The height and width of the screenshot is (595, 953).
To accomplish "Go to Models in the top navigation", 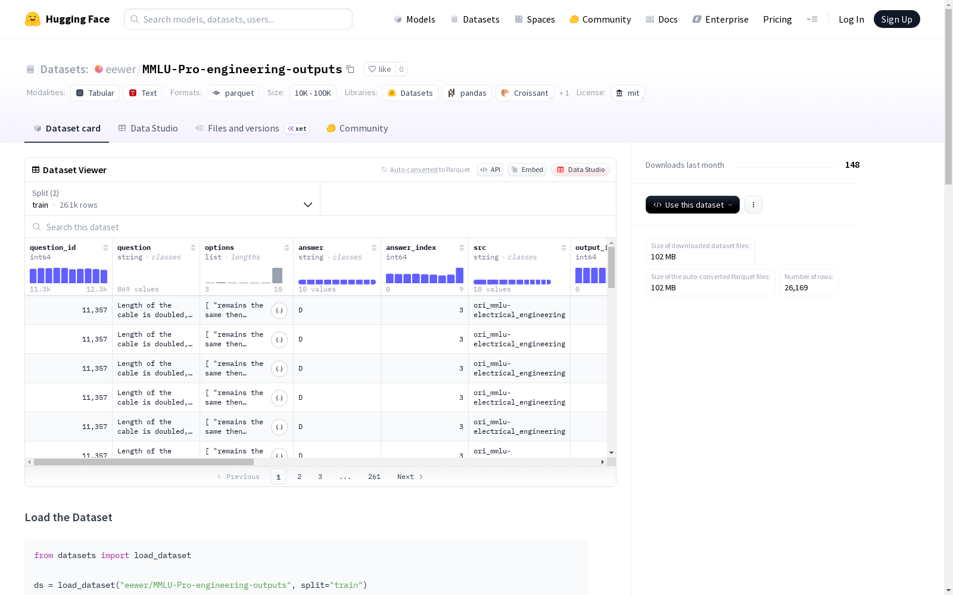I will coord(415,19).
